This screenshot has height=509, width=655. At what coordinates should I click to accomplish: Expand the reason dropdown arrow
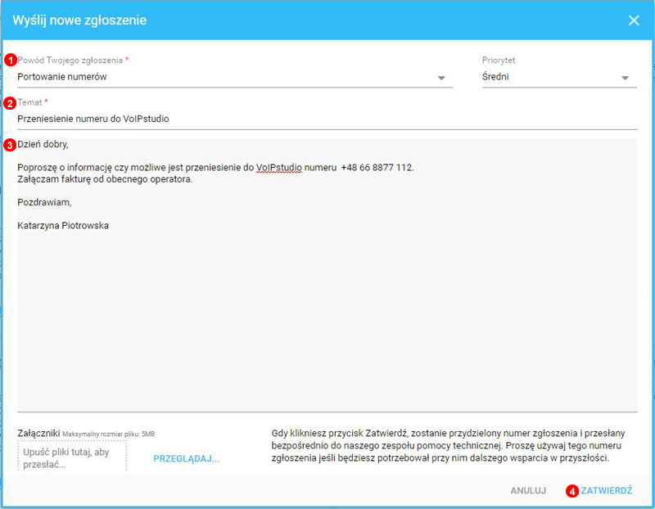(x=441, y=78)
